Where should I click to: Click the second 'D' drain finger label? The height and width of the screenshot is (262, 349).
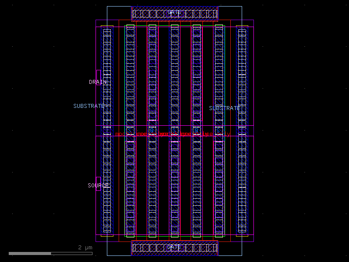(x=196, y=130)
